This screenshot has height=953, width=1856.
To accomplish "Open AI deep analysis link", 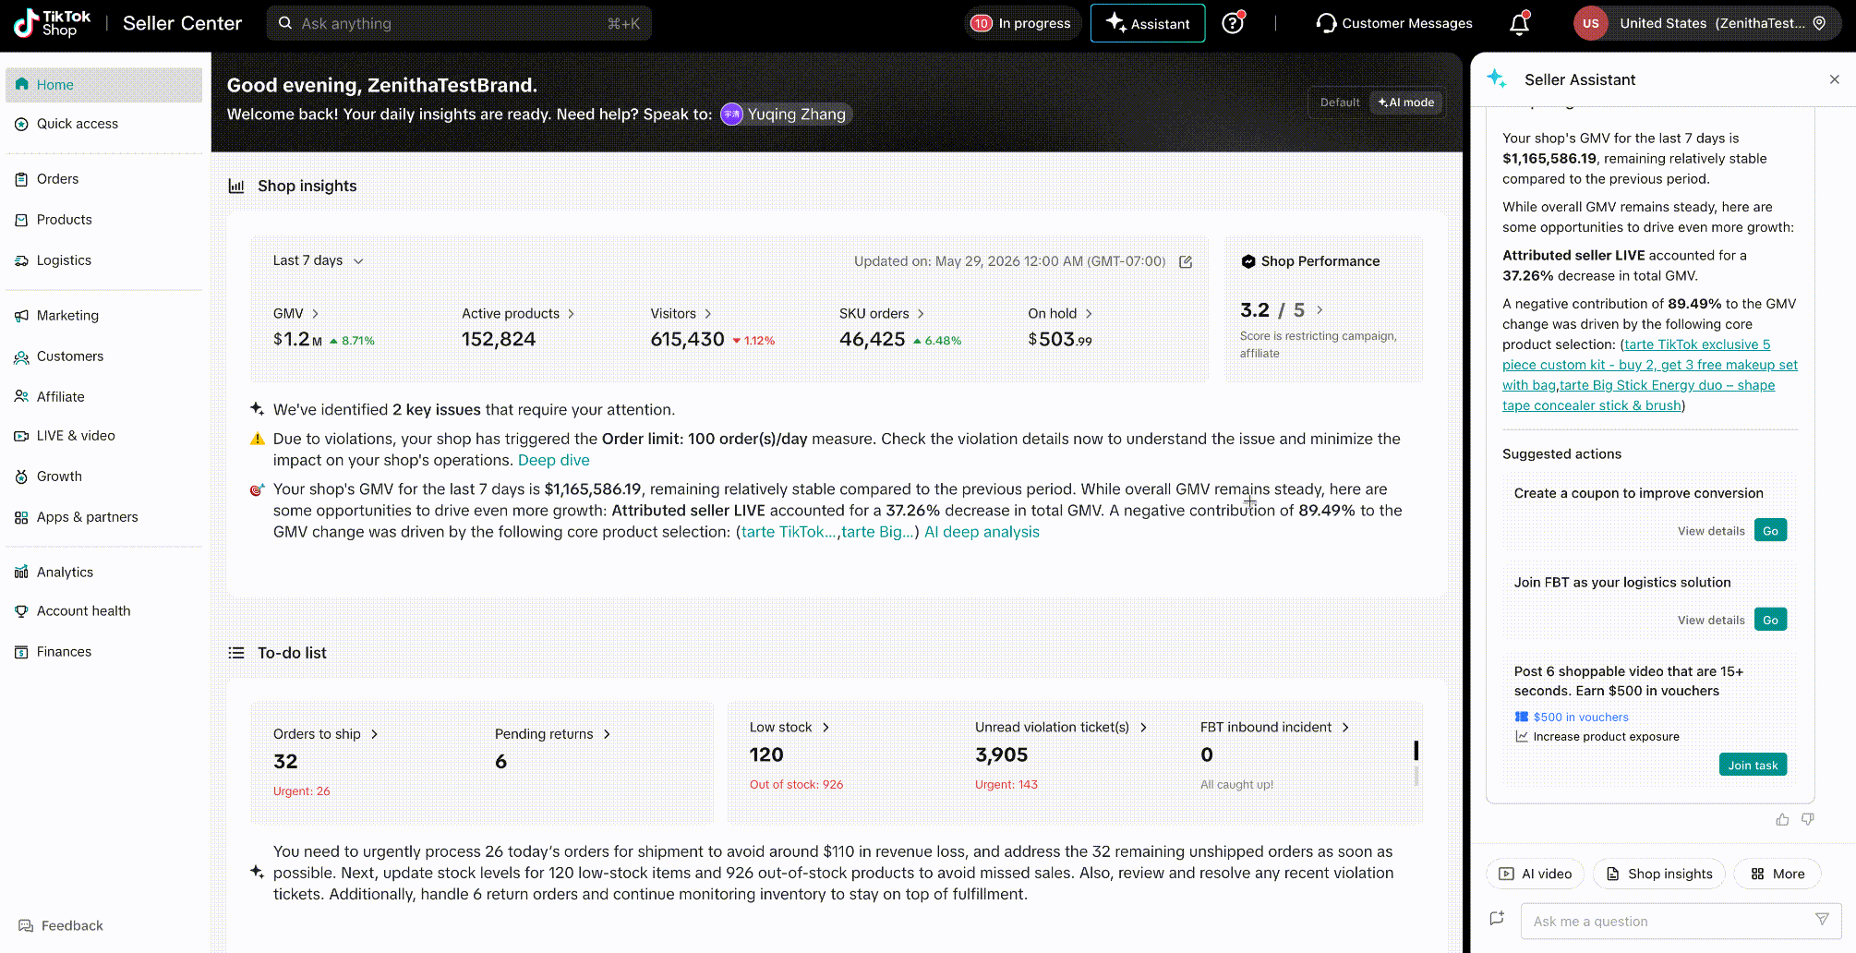I will point(982,532).
